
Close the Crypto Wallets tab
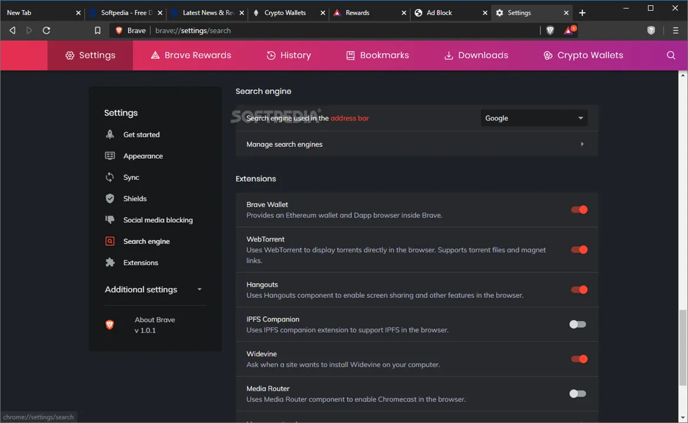(x=322, y=13)
